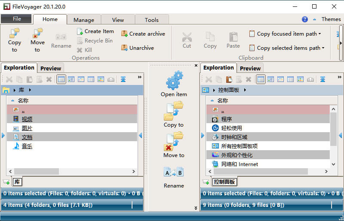This screenshot has height=221, width=344.
Task: Select the 库 folder tab at bottom
Action: (17, 182)
